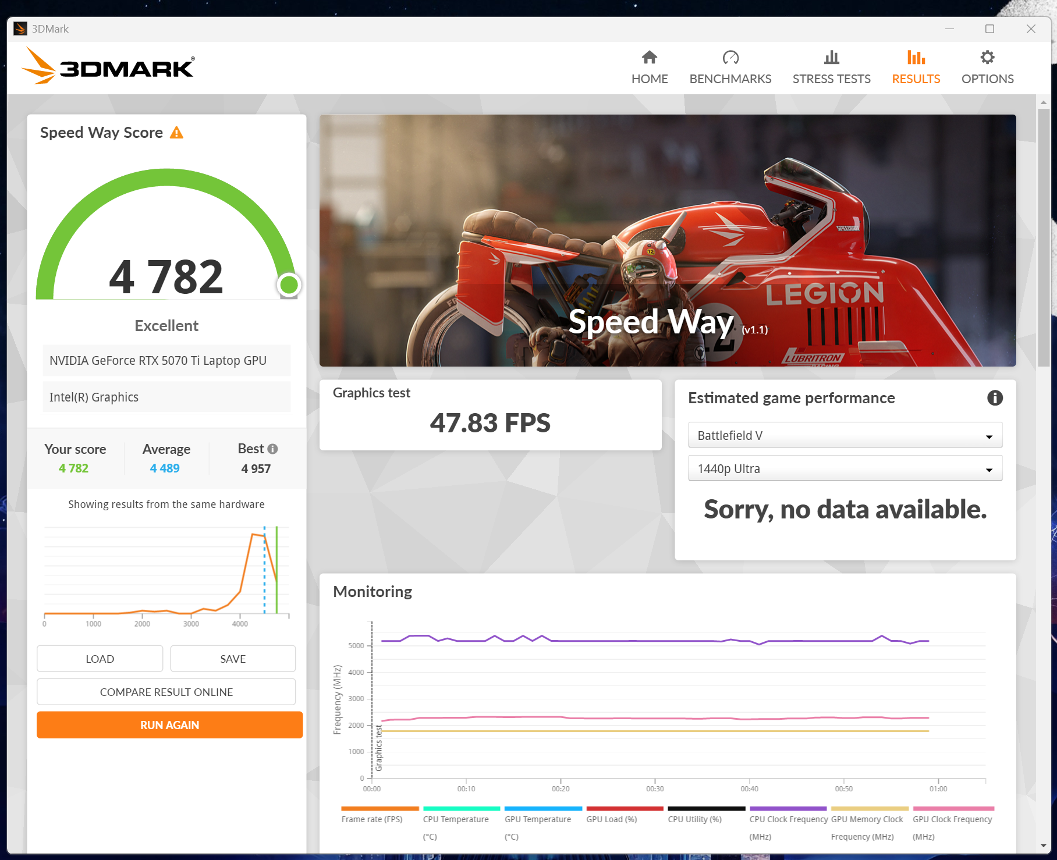Toggle CPU Clock Frequency legend swatch
This screenshot has width=1057, height=860.
tap(788, 808)
